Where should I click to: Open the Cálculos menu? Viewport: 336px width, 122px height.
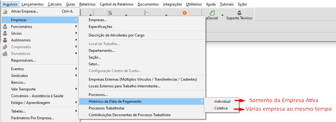pyautogui.click(x=55, y=4)
